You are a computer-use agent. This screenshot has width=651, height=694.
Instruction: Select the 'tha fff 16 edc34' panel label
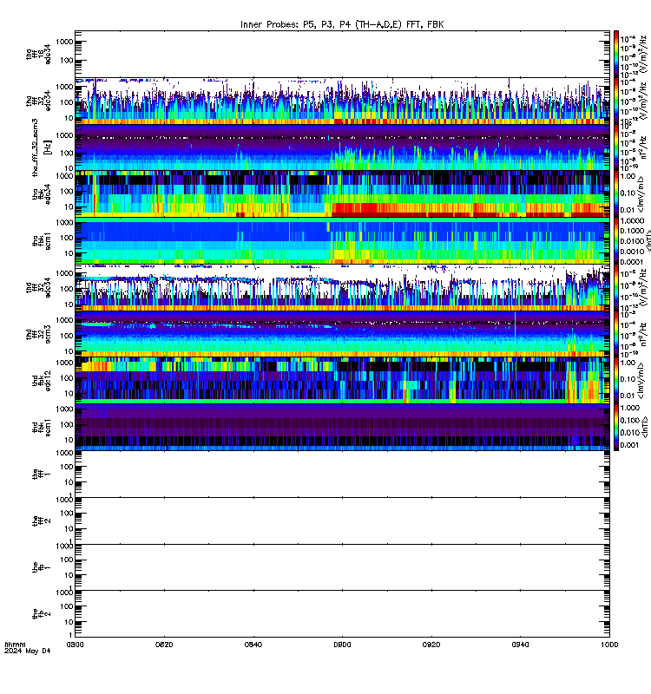click(38, 54)
